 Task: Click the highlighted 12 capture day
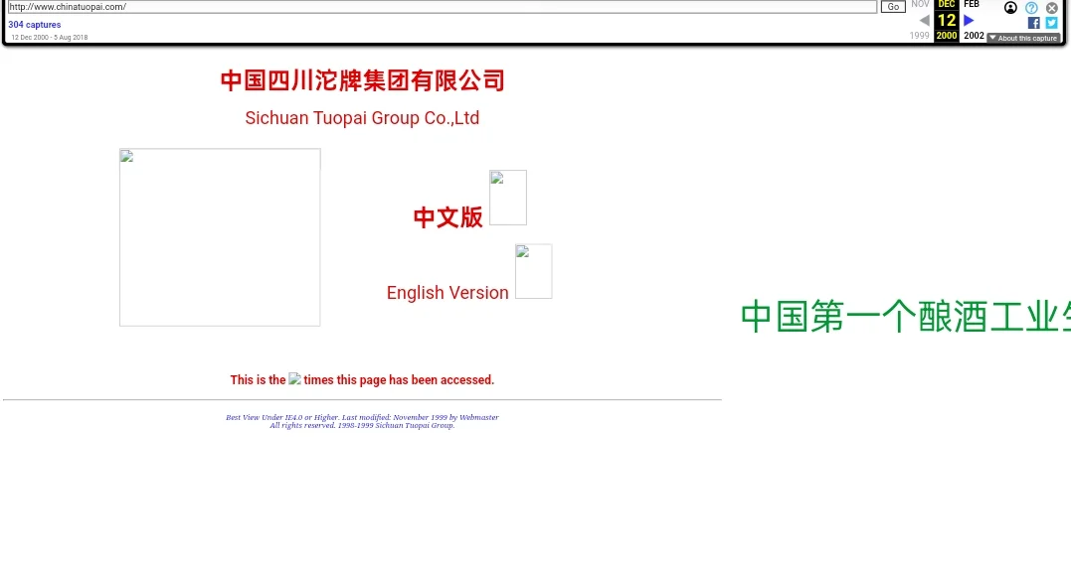946,21
